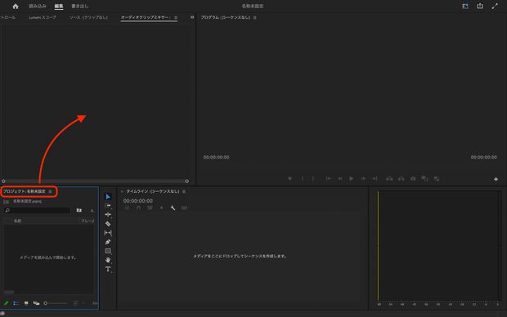Click the Lift button in program monitor
This screenshot has height=317, width=507.
[389, 179]
